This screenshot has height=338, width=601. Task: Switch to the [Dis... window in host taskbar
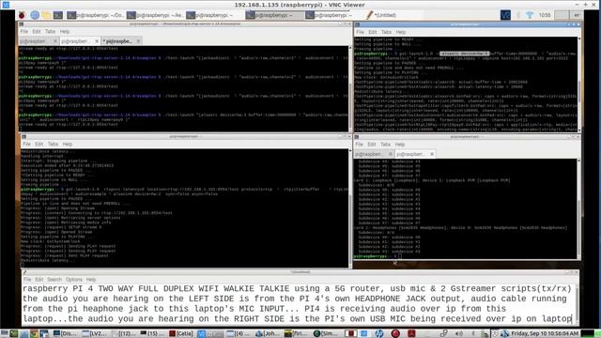(65, 334)
